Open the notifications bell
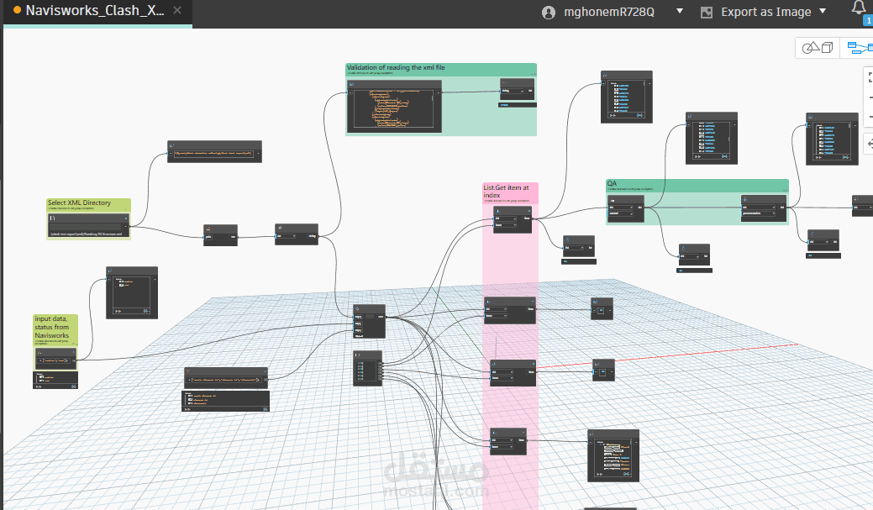The height and width of the screenshot is (510, 873). [859, 8]
